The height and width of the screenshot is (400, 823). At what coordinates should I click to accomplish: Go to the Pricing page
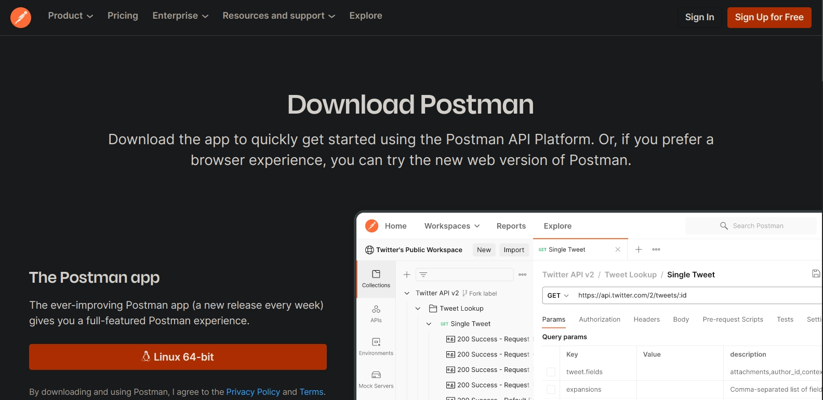pos(123,16)
